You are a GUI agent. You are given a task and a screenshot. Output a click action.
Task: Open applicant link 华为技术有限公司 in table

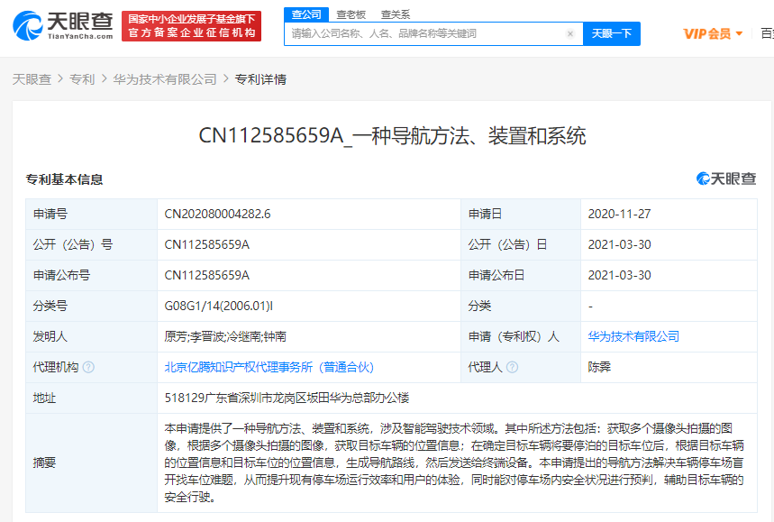(633, 336)
